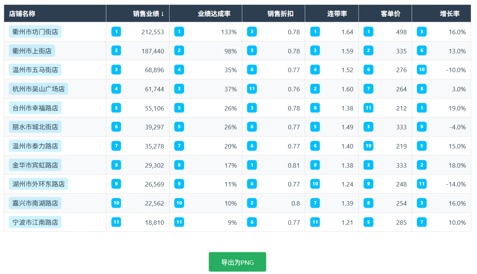Click the 导出为PNG export button
The width and height of the screenshot is (477, 274).
point(237,262)
